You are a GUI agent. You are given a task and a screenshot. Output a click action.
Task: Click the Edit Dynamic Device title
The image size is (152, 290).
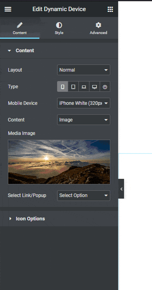pyautogui.click(x=59, y=9)
